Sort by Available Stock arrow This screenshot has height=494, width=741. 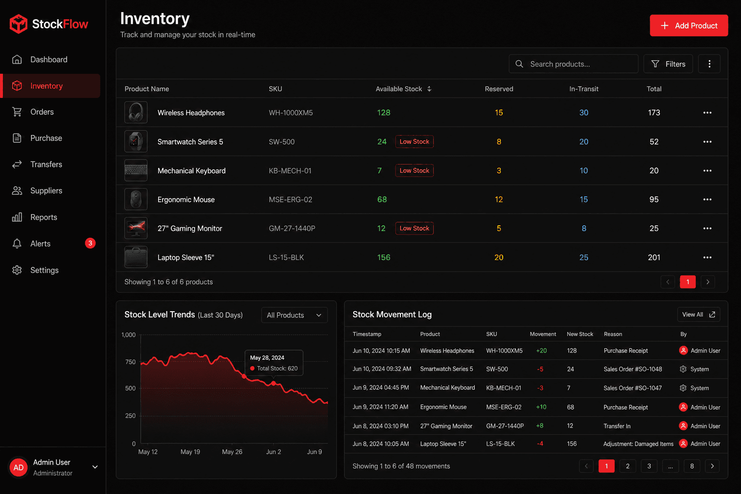(x=429, y=89)
